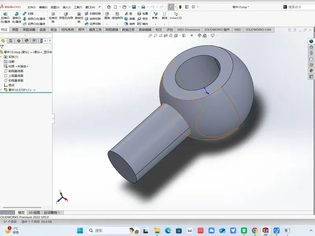Screen dimensions: 315x236
Task: Open the Hole Wizard (异型孔向导) tool
Action: (x=66, y=16)
